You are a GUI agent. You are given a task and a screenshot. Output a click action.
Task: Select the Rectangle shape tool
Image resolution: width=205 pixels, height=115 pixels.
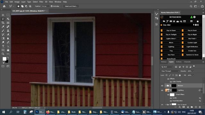(x=3, y=50)
